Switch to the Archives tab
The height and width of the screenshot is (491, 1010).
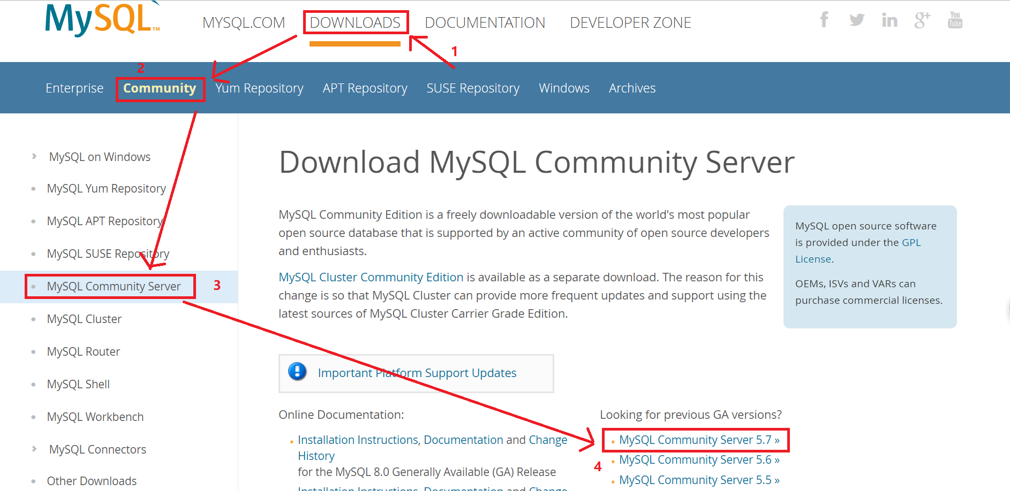pos(632,88)
